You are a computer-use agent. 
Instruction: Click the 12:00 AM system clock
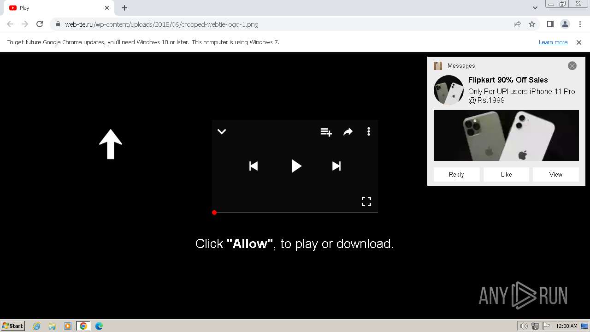(566, 326)
